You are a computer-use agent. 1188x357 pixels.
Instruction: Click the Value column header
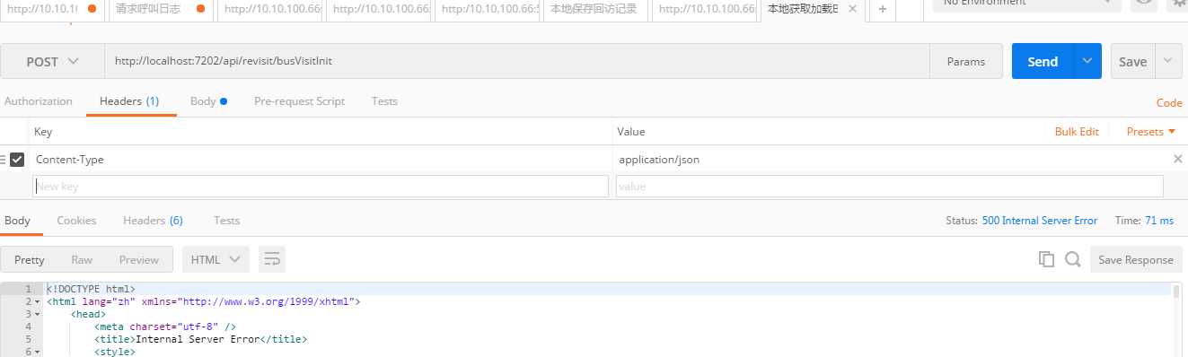coord(631,132)
